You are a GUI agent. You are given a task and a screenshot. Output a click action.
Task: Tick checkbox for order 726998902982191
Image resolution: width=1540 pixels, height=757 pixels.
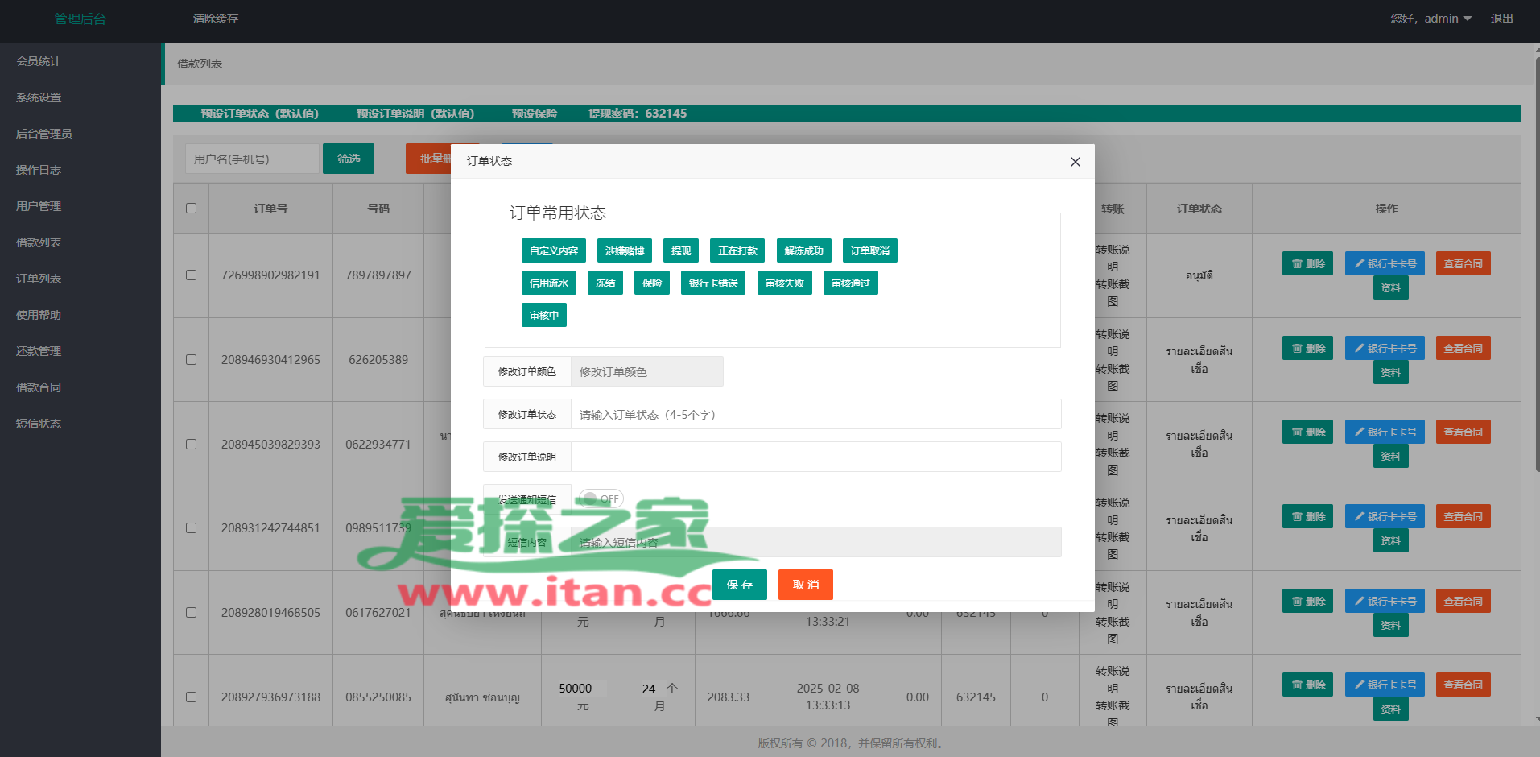click(191, 275)
